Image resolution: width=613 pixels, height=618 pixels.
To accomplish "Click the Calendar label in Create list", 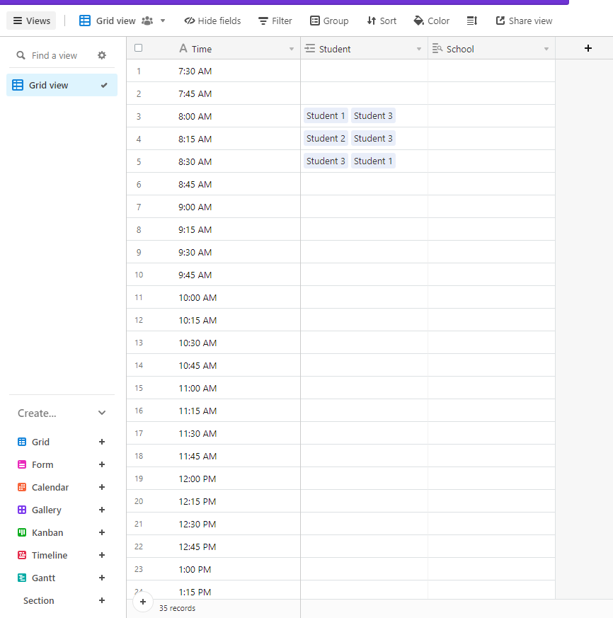I will coord(50,488).
